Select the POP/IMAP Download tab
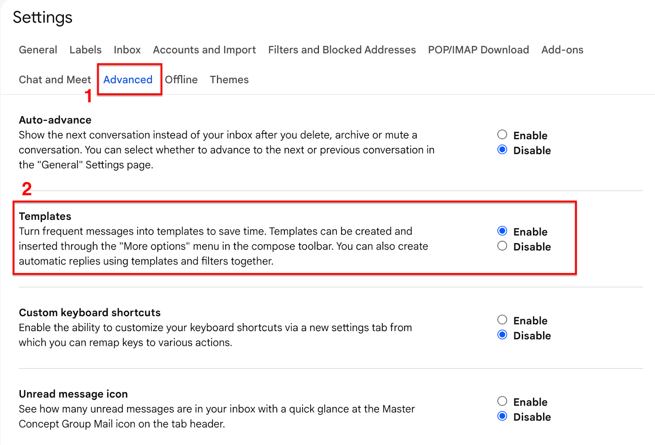Screen dimensions: 655x445 coord(479,50)
